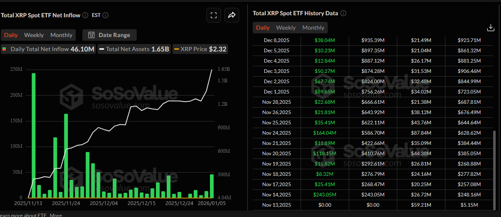Click the Nov 17,2025 date cell

click(277, 184)
